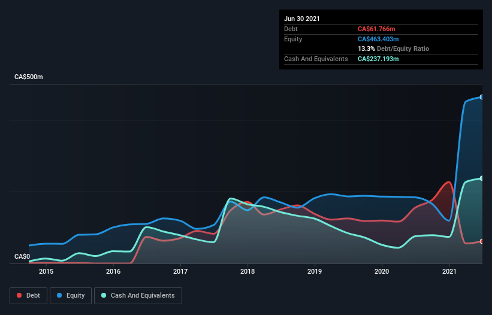
Task: Click the CA$500m y-axis label
Action: 29,77
